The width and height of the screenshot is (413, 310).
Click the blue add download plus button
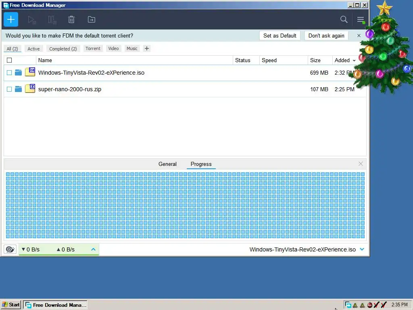(11, 19)
